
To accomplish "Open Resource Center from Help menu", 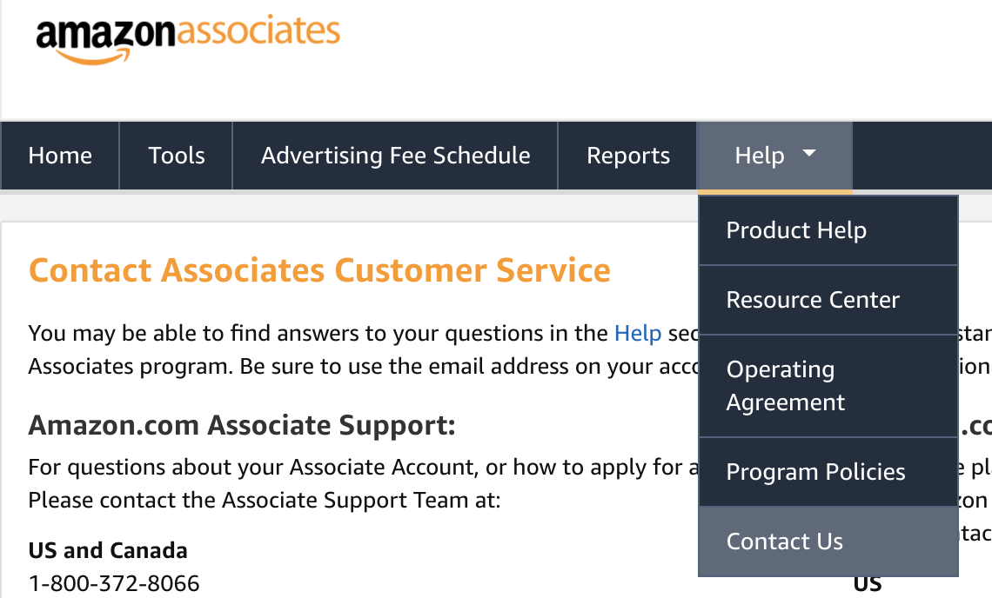I will (813, 300).
